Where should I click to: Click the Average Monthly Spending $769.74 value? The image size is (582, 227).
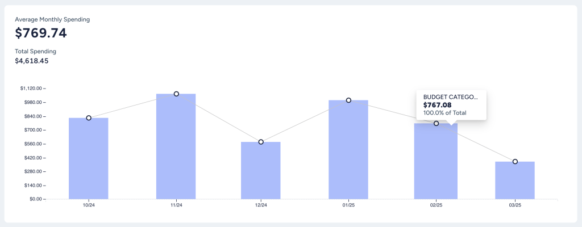41,33
